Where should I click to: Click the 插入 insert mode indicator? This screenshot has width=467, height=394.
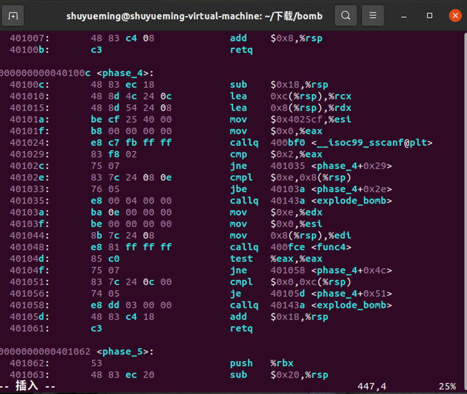tap(27, 385)
